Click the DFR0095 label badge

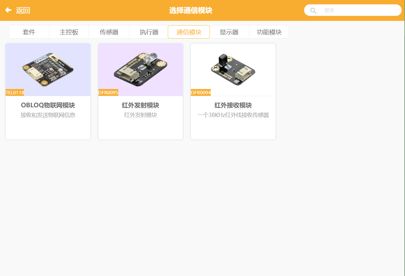[x=108, y=92]
